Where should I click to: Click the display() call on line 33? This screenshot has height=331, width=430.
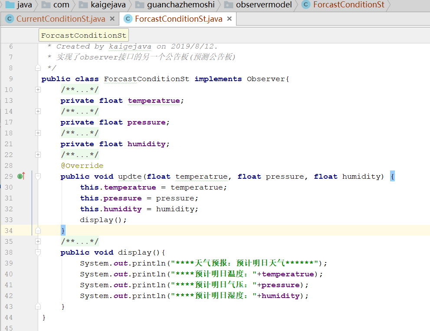(x=103, y=220)
